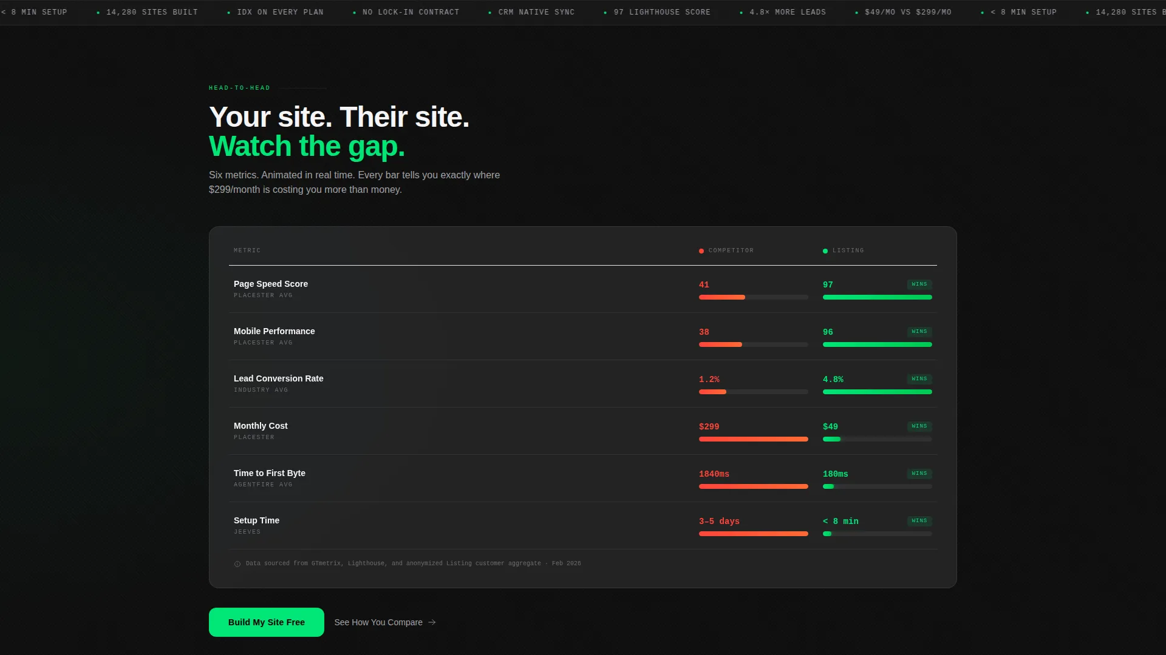
Task: Click the Listing value 4.8%
Action: point(833,379)
